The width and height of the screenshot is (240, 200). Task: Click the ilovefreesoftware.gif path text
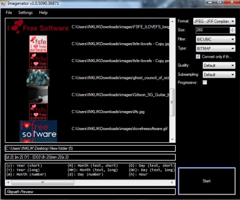point(120,129)
